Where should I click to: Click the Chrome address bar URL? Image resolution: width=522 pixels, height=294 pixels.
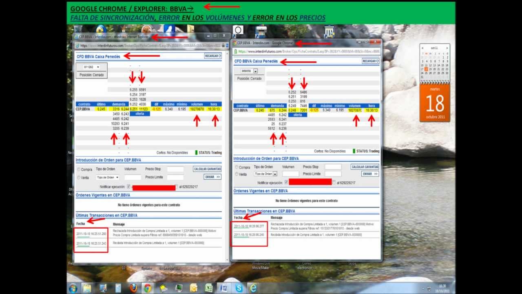[309, 52]
